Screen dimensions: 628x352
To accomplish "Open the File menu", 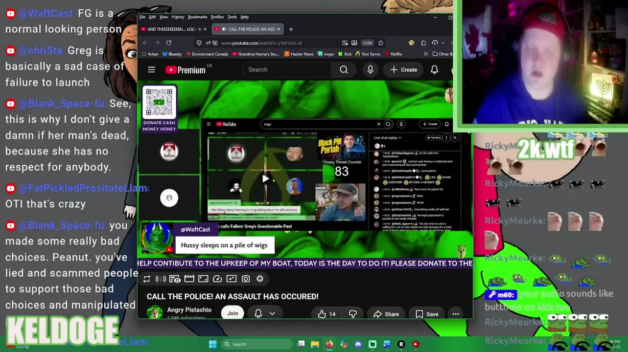I will (x=142, y=17).
